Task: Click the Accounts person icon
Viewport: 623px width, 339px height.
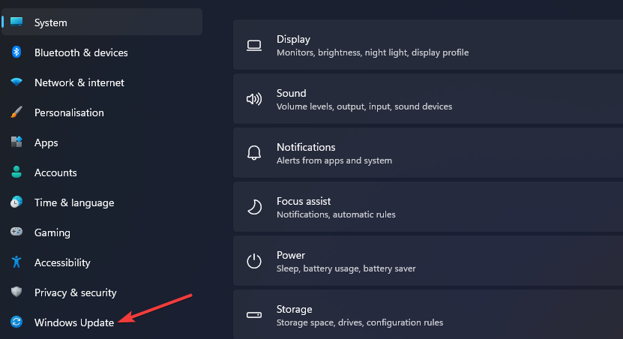Action: tap(16, 172)
